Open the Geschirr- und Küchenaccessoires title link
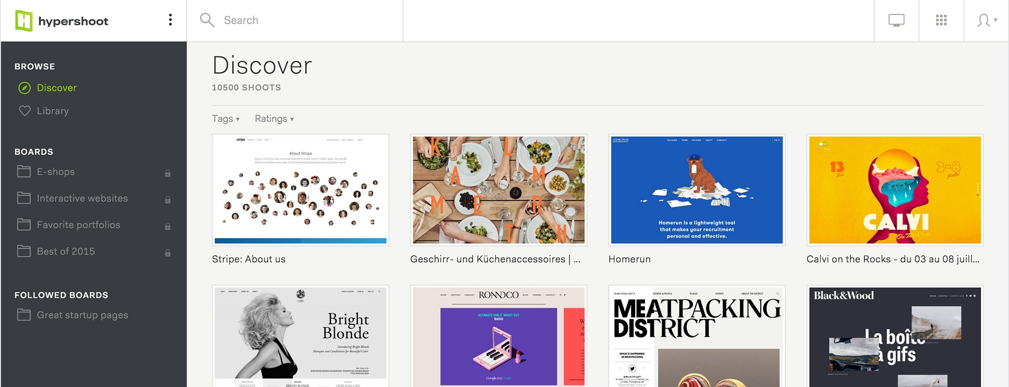Image resolution: width=1009 pixels, height=387 pixels. (x=495, y=259)
